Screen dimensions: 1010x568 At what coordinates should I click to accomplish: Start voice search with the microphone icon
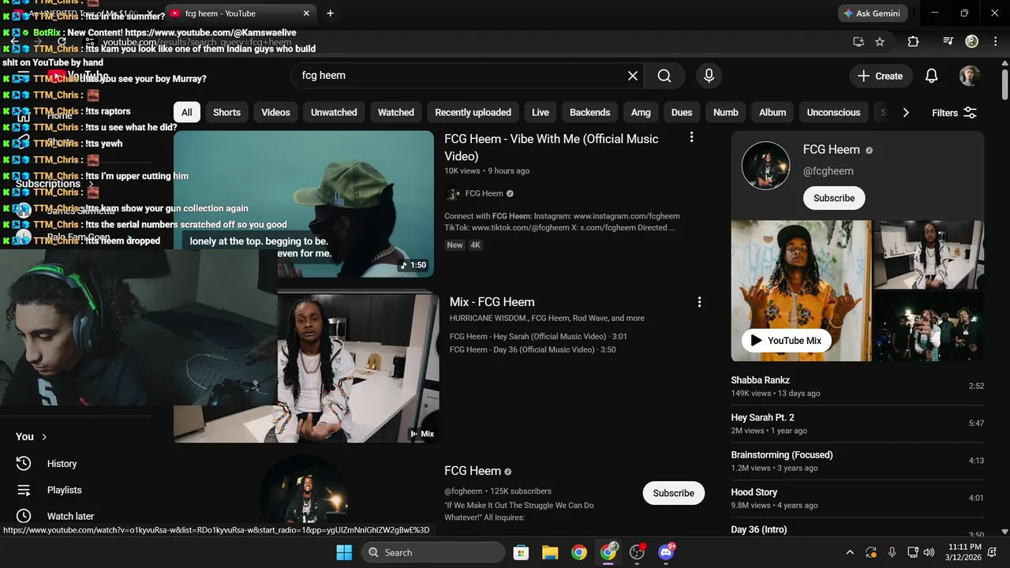coord(709,76)
